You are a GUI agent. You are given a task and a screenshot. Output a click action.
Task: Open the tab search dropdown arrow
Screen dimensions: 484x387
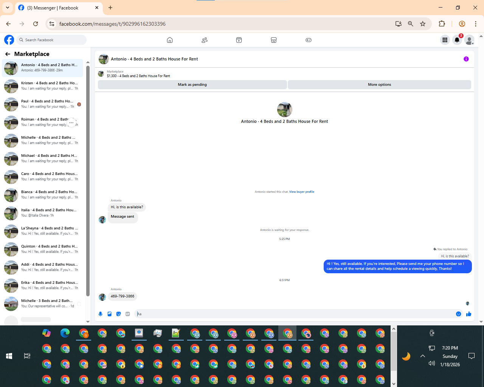click(x=8, y=8)
